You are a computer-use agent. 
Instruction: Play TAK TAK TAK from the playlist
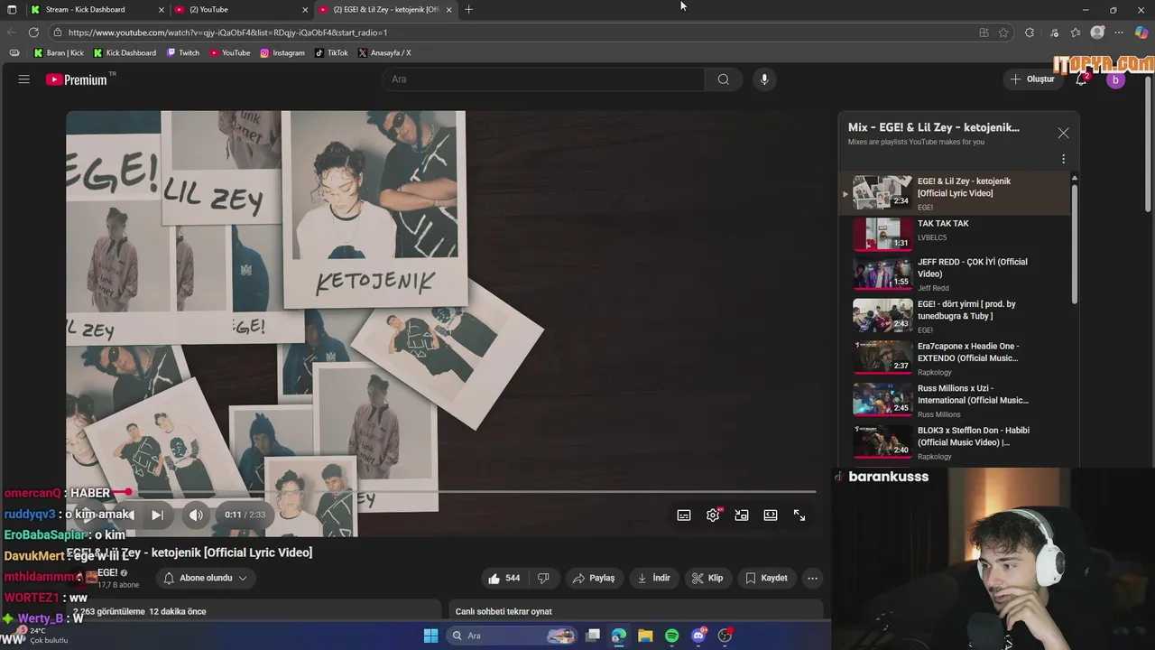tap(956, 234)
